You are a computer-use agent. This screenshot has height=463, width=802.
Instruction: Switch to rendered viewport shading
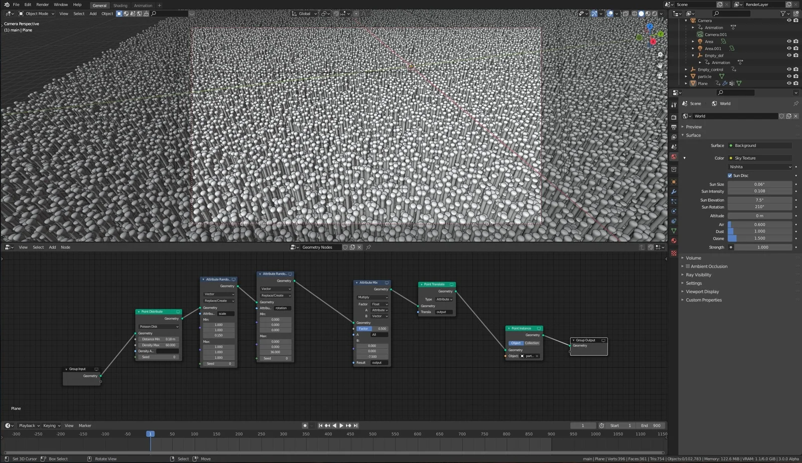tap(655, 14)
